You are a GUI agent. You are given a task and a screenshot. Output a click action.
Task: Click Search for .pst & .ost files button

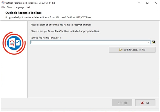[x=132, y=50]
